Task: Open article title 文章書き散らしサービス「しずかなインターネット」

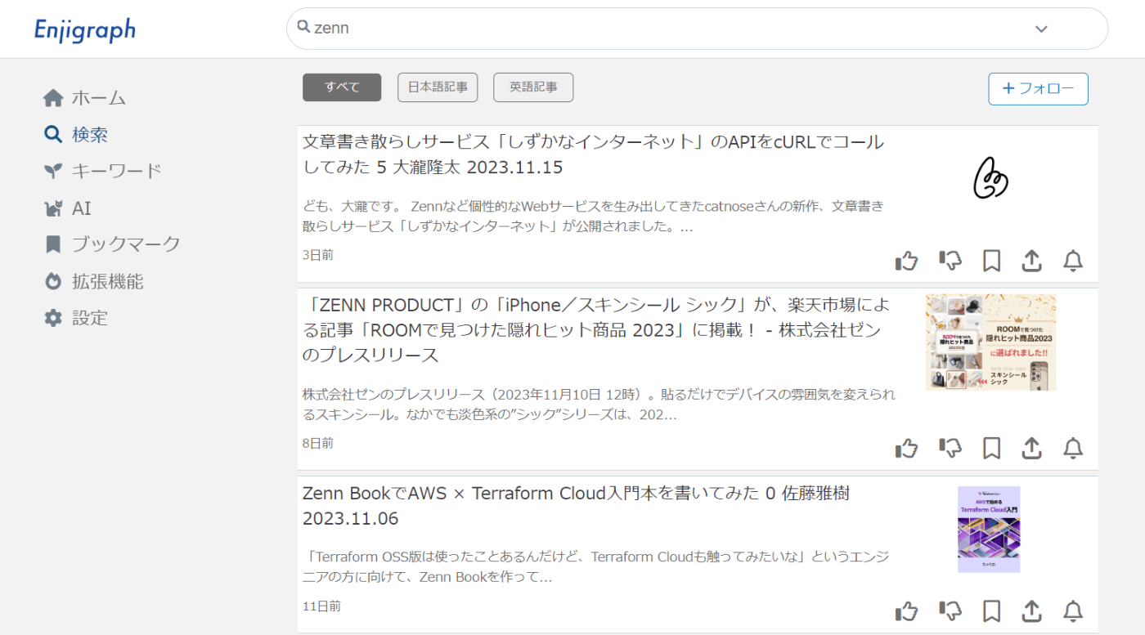Action: click(x=594, y=154)
